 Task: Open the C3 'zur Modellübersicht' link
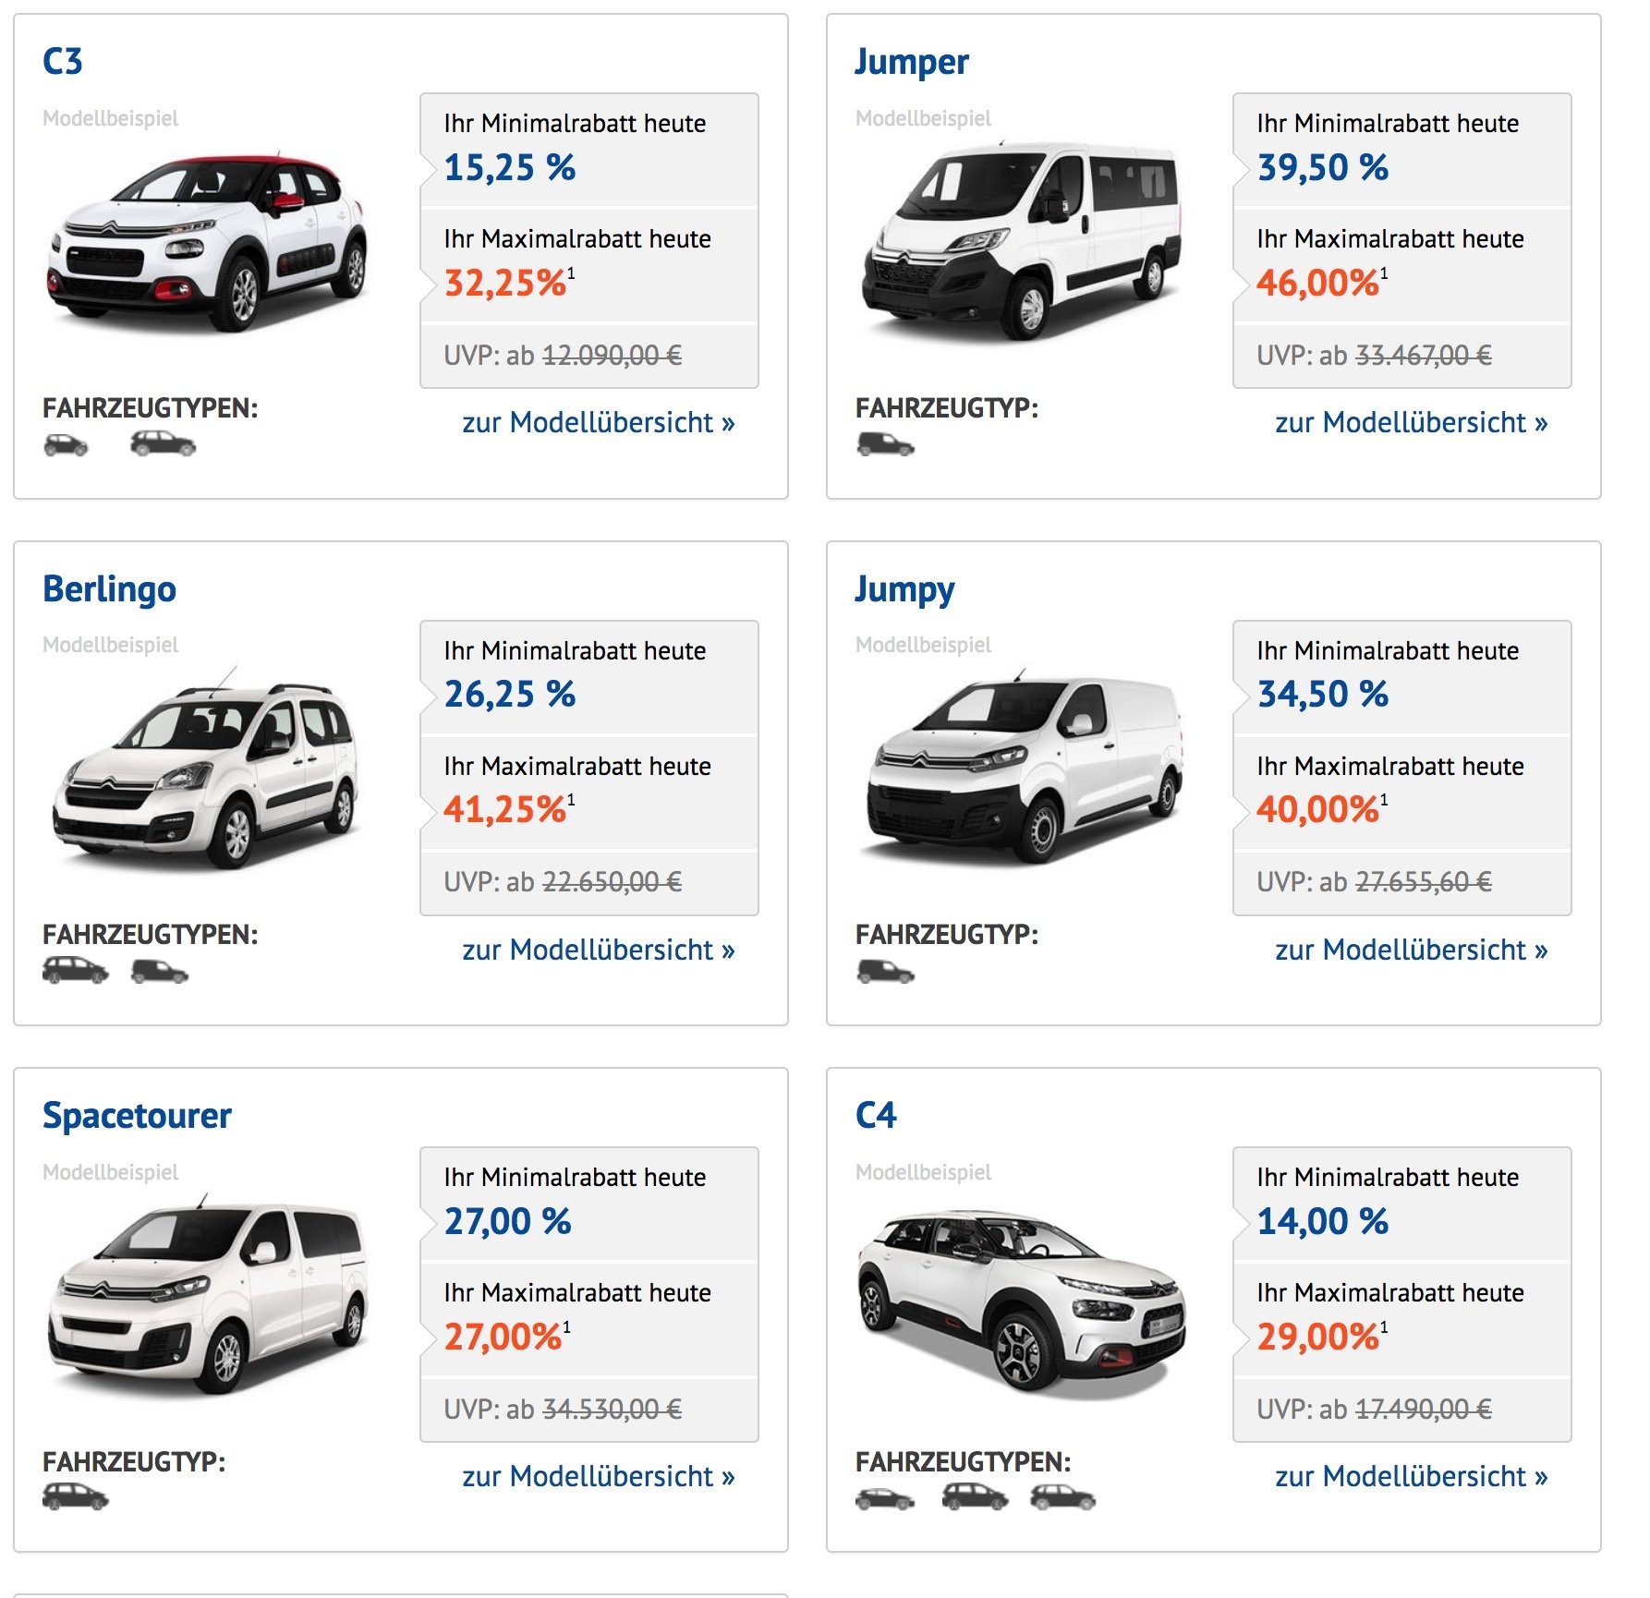click(599, 423)
